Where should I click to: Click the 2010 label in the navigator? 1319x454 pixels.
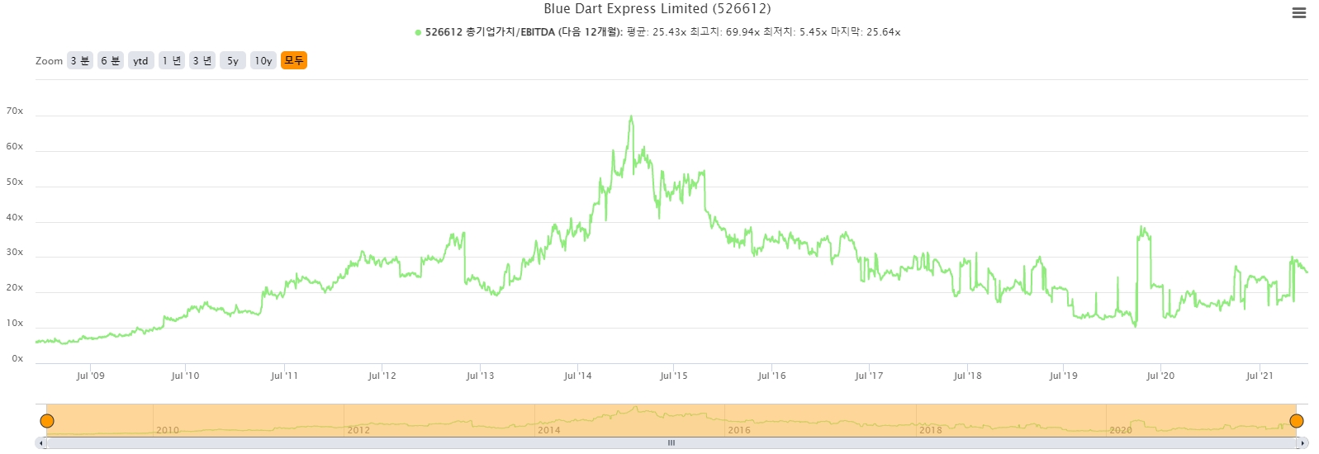pyautogui.click(x=168, y=430)
